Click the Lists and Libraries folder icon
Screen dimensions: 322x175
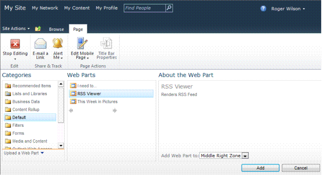click(8, 94)
